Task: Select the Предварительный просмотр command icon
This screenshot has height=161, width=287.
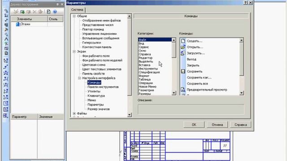Action: coord(183,89)
